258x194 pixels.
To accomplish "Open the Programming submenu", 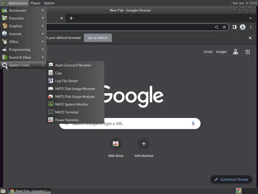I will click(23, 50).
